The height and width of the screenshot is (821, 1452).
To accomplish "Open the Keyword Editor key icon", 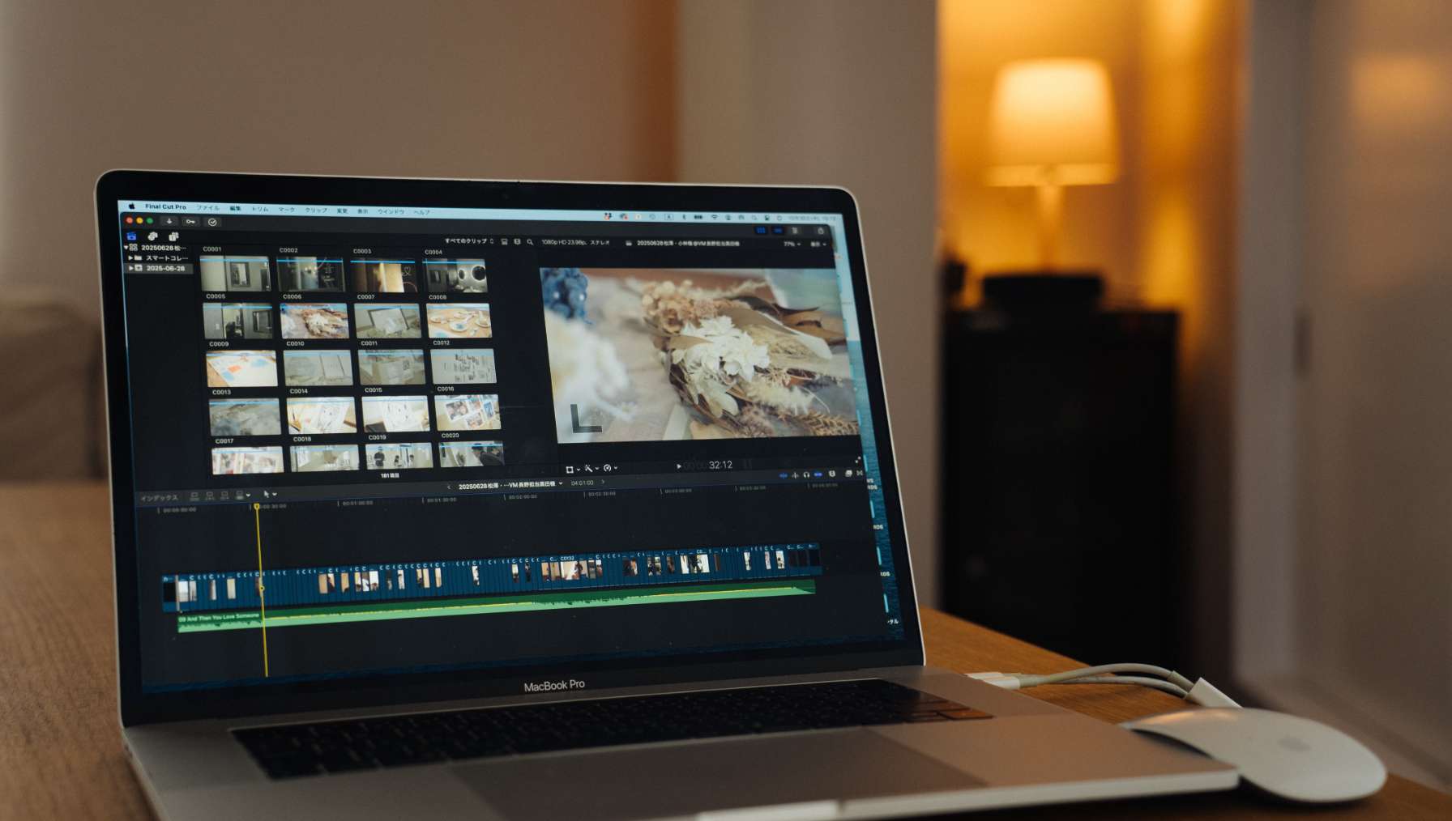I will 190,222.
